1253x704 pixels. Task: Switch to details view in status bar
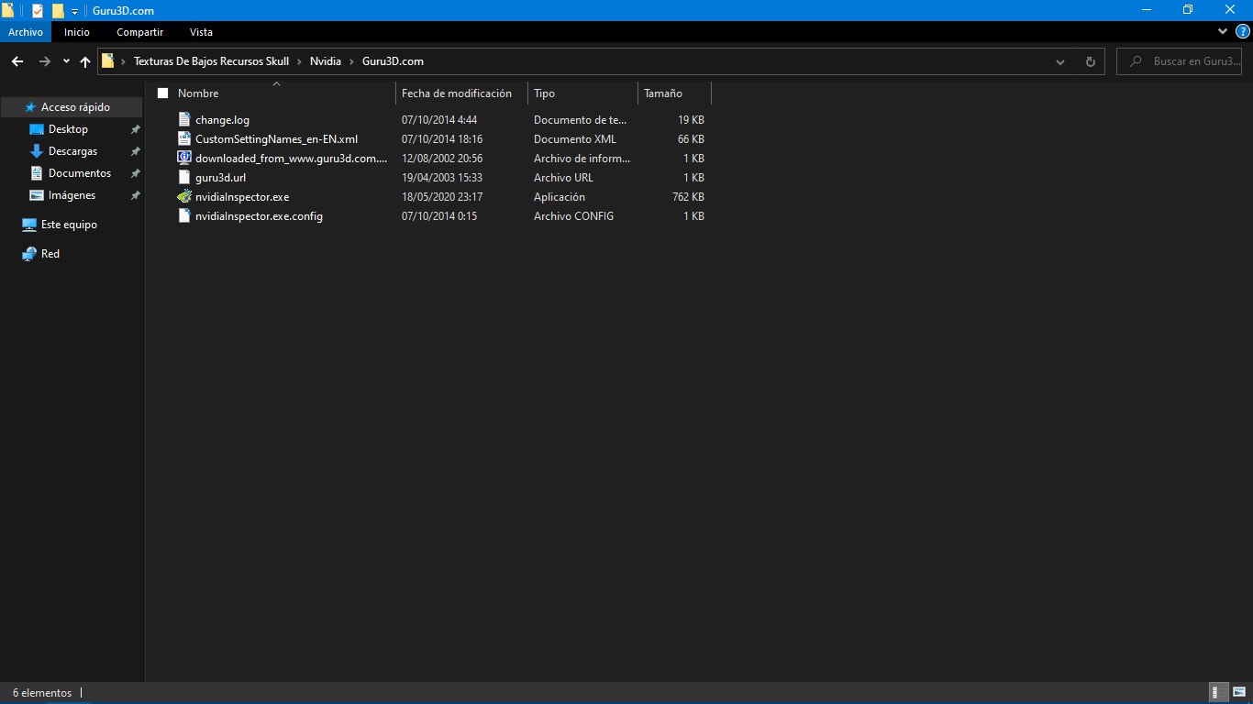click(1220, 693)
